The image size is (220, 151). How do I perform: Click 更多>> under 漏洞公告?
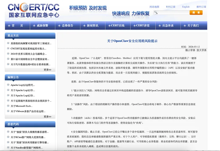pyautogui.click(x=47, y=117)
